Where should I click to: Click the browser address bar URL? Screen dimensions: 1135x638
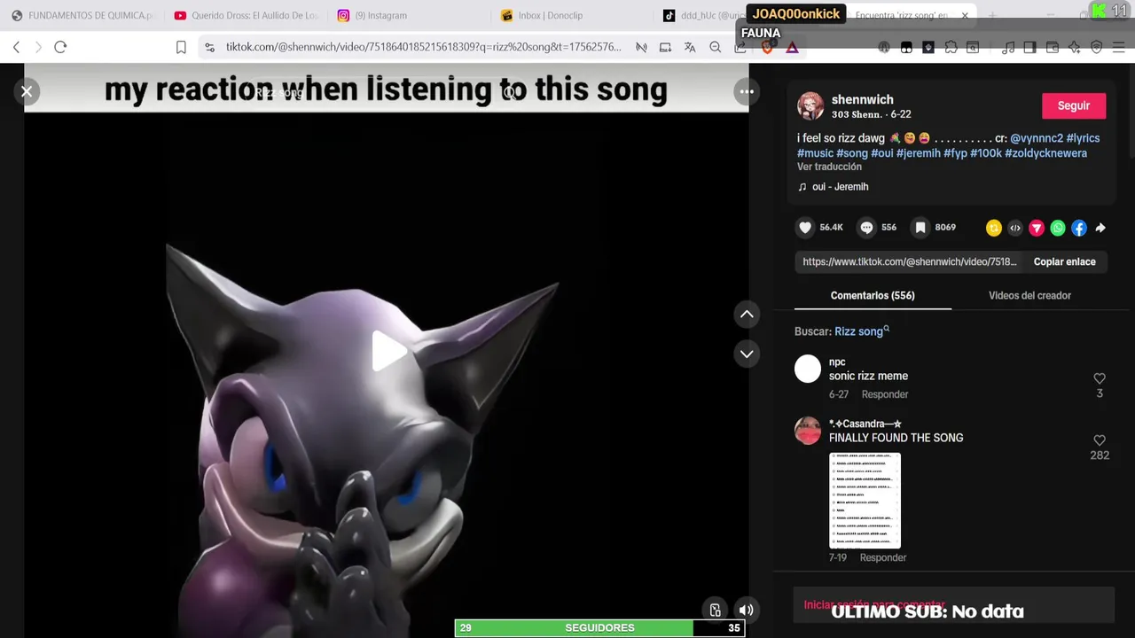pos(423,47)
